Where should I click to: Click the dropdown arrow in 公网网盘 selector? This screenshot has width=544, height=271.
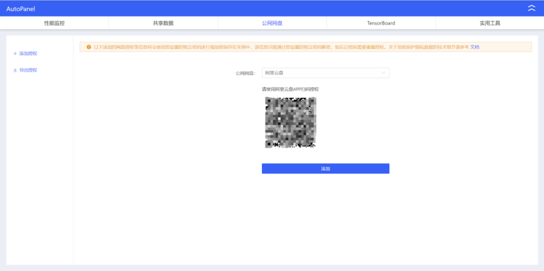tap(384, 73)
